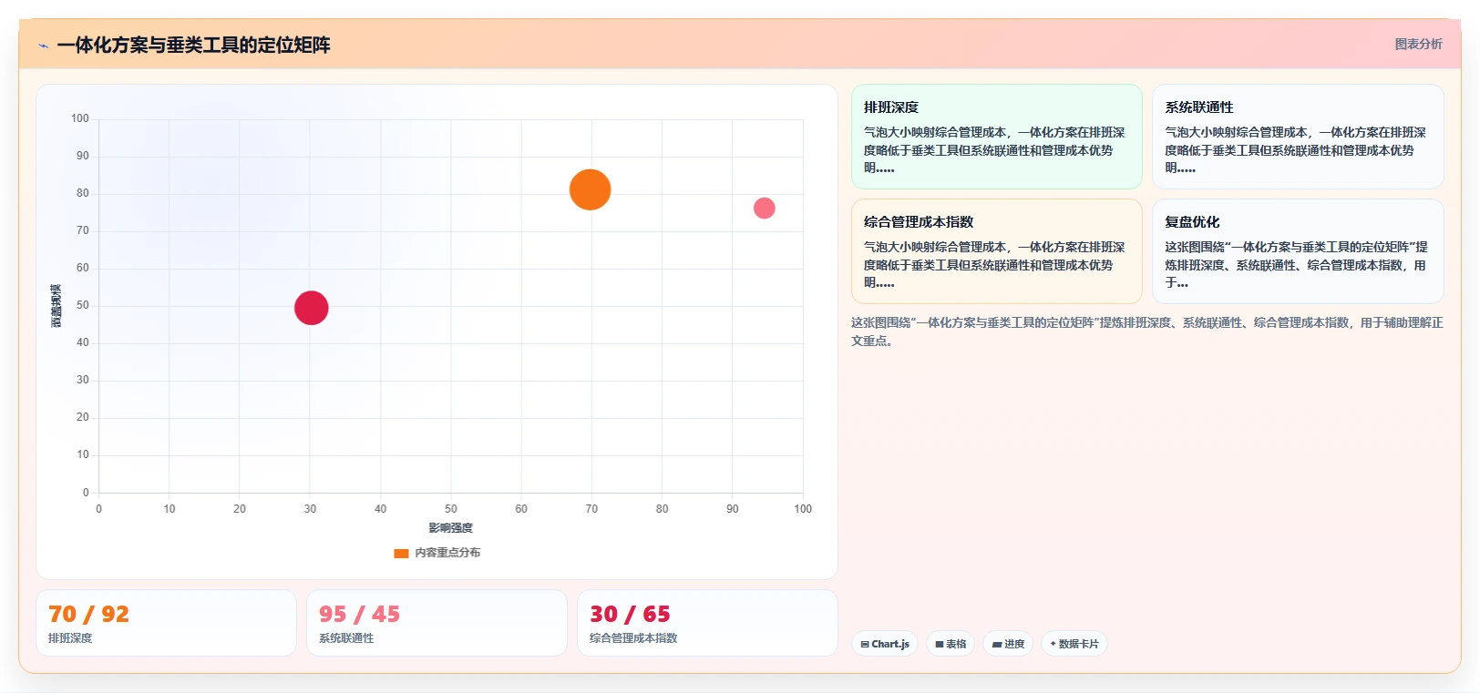Screen dimensions: 1480x693
Task: Click the 图表分析 label in header
Action: coord(1418,44)
